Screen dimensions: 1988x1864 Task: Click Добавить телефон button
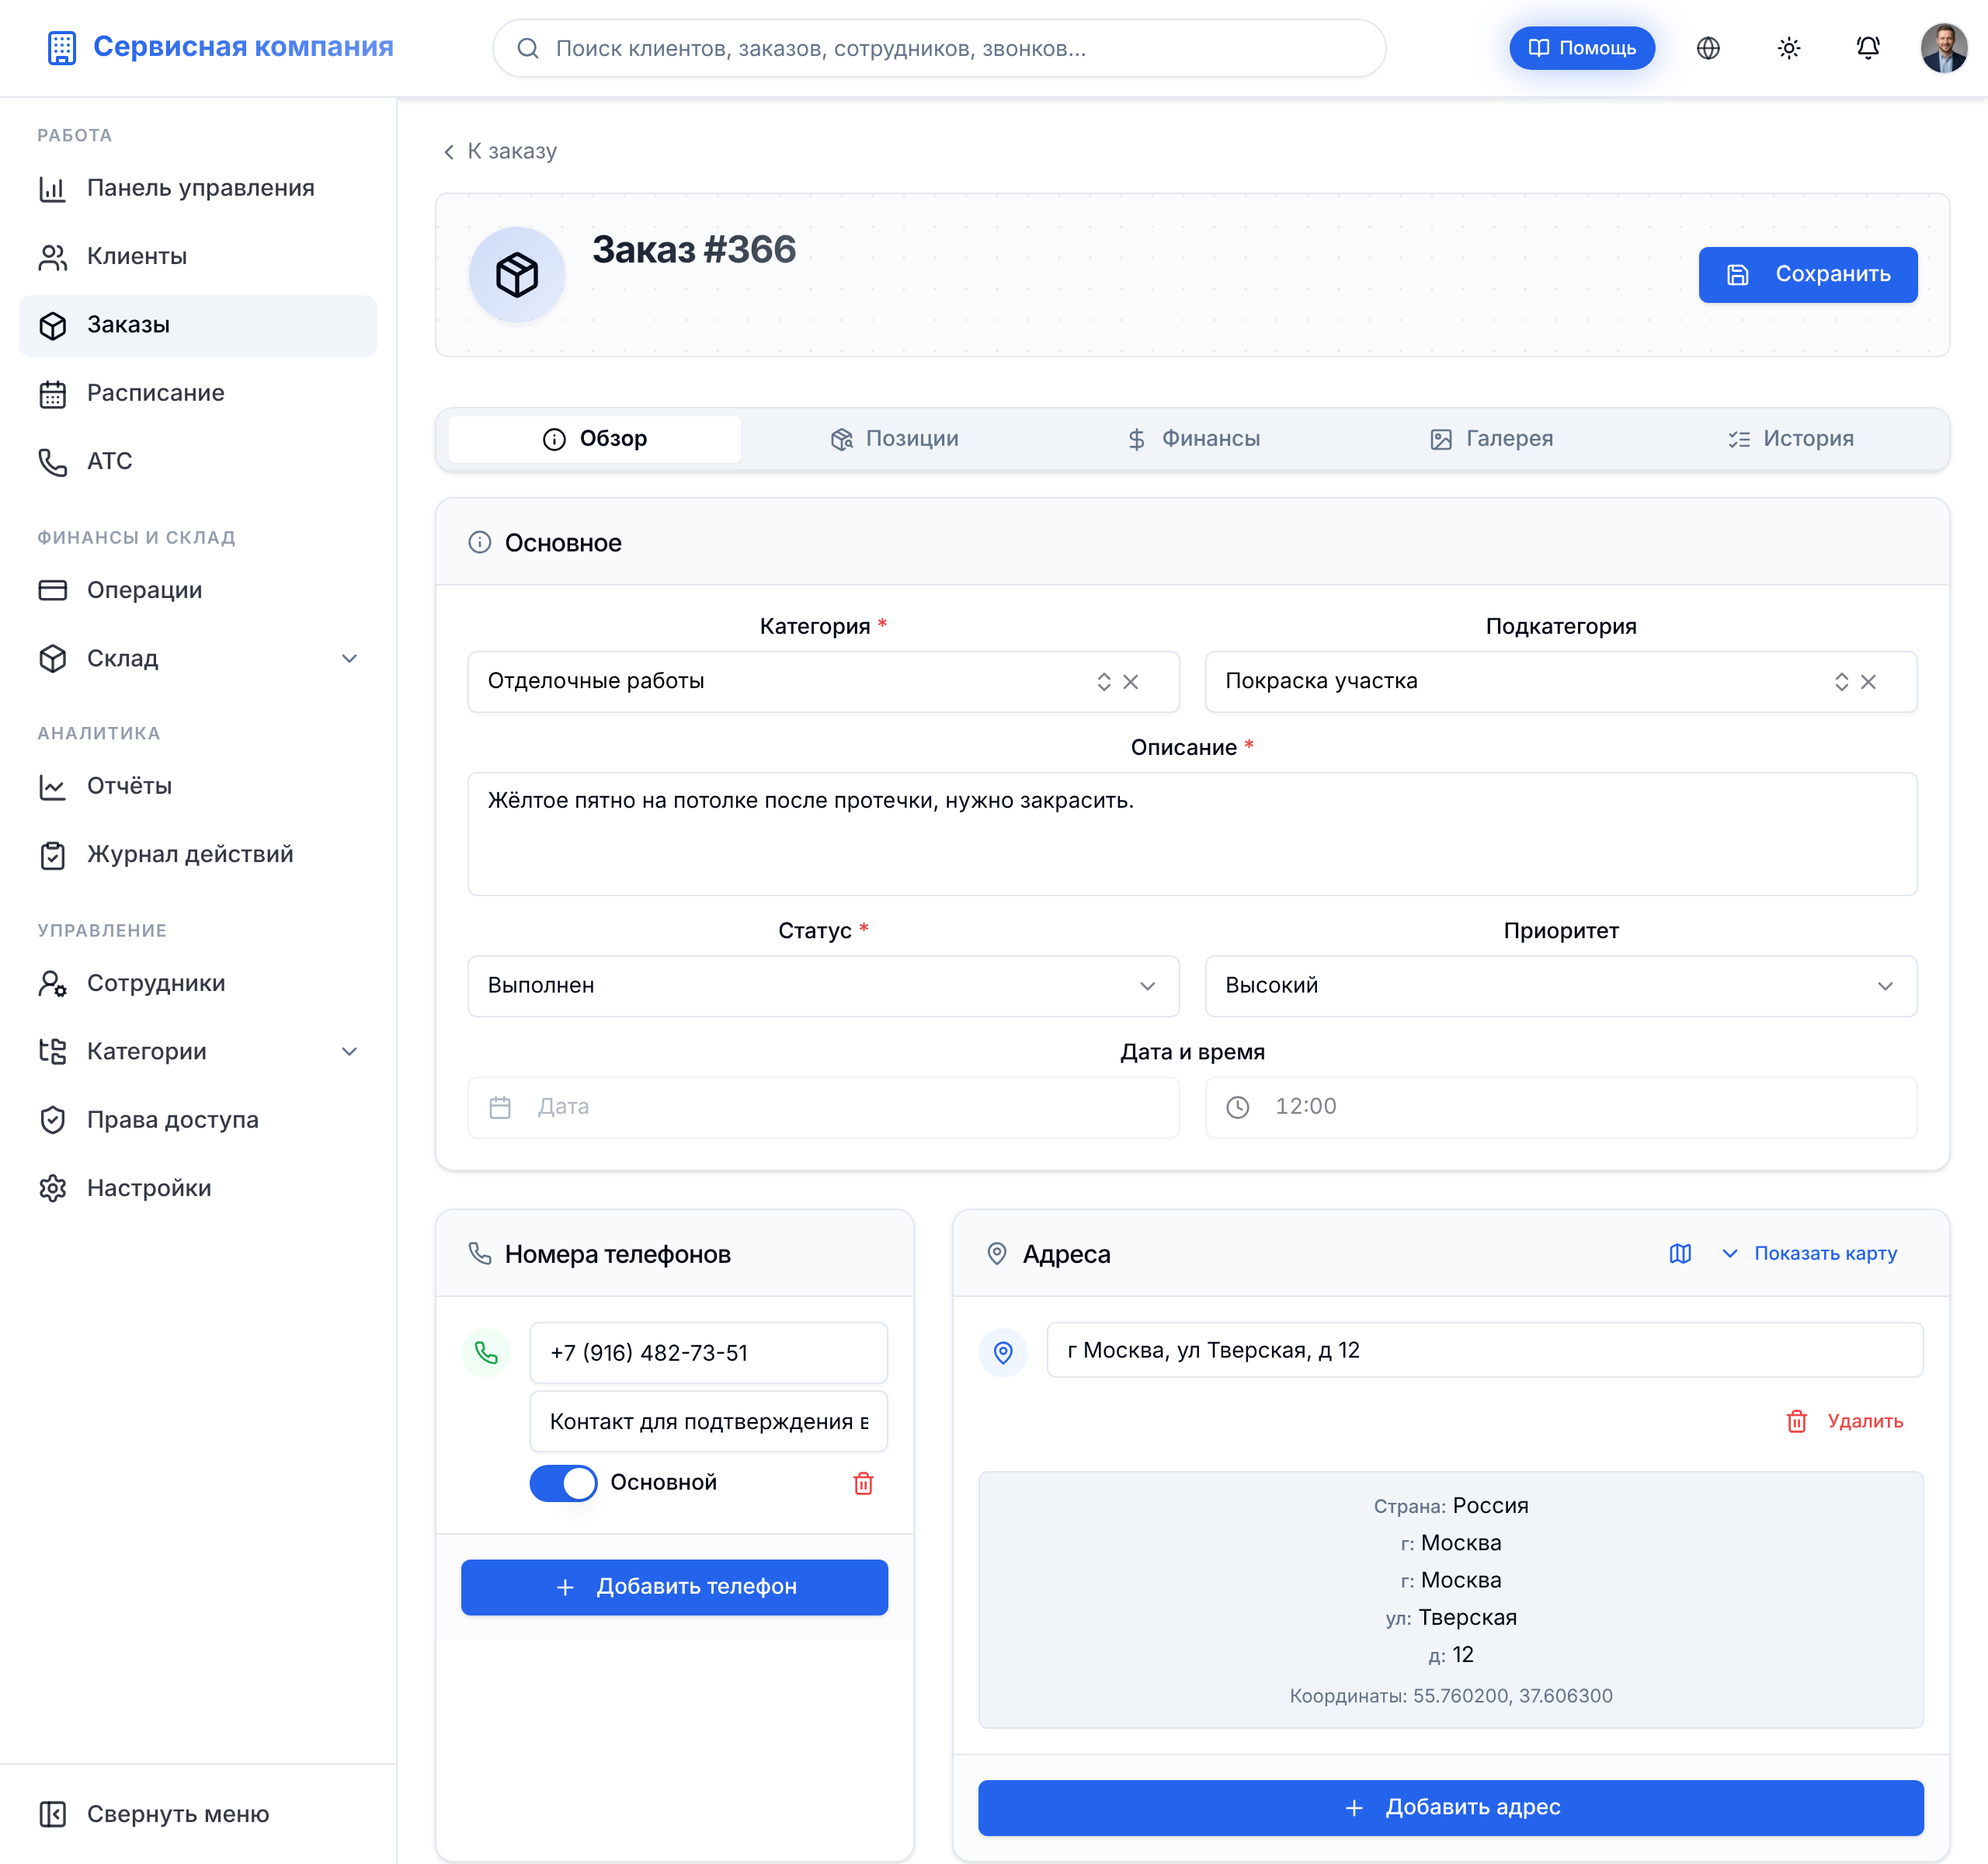click(674, 1587)
